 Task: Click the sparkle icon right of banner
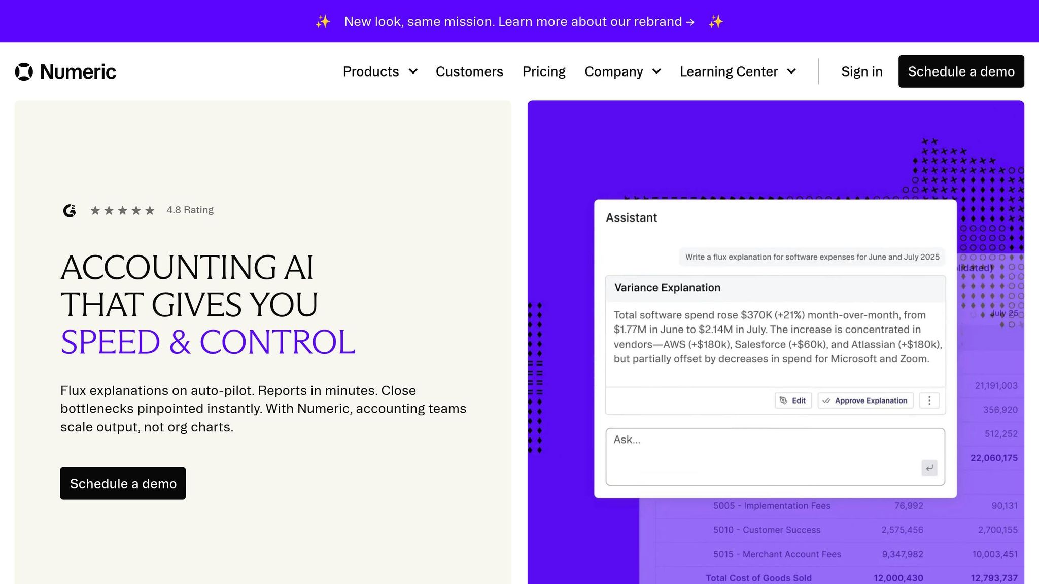[716, 21]
